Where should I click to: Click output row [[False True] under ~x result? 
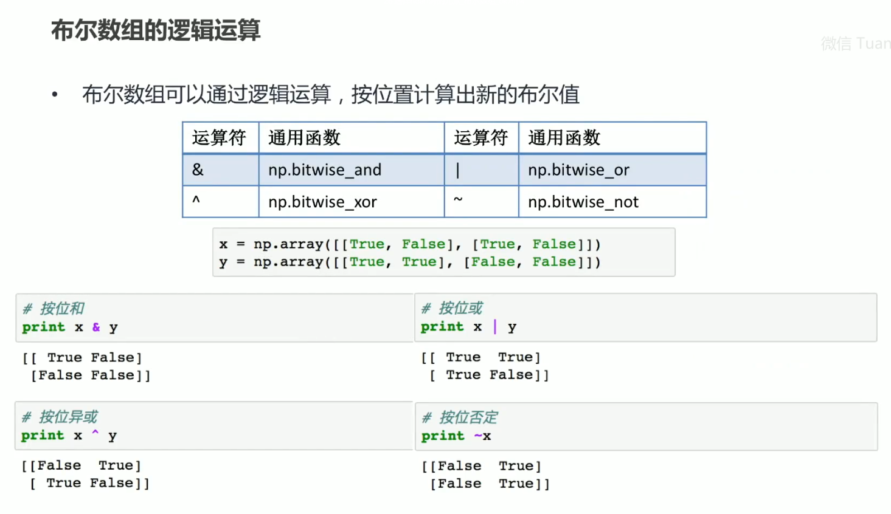pyautogui.click(x=482, y=466)
